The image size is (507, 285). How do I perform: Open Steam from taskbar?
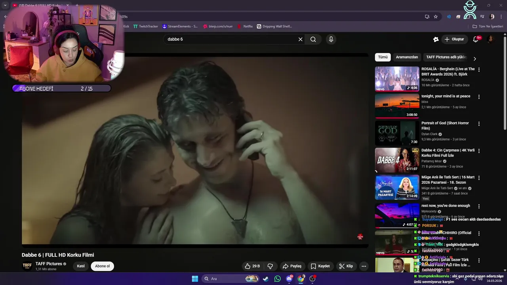tap(266, 279)
